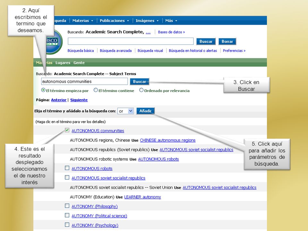The height and width of the screenshot is (231, 308).
Task: Check the AUTONOMY (Political science) checkbox
Action: [x=67, y=215]
